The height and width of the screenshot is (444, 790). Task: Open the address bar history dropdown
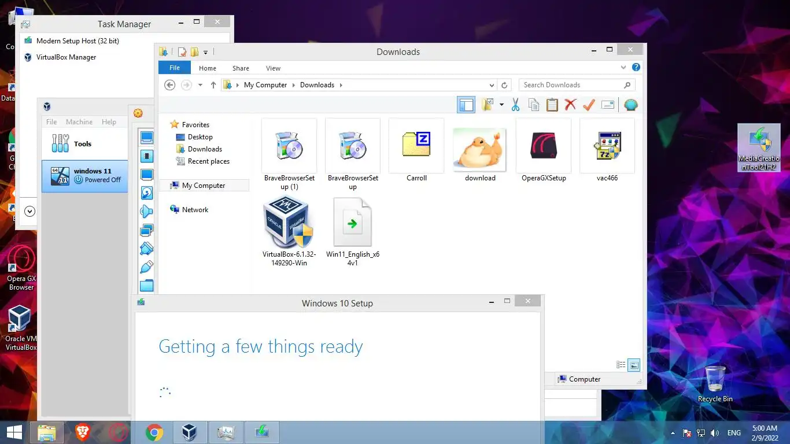click(x=492, y=85)
